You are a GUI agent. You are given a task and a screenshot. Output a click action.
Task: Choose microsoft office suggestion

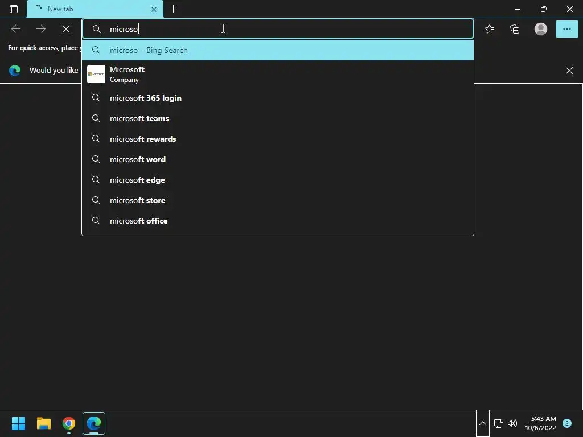pyautogui.click(x=278, y=221)
